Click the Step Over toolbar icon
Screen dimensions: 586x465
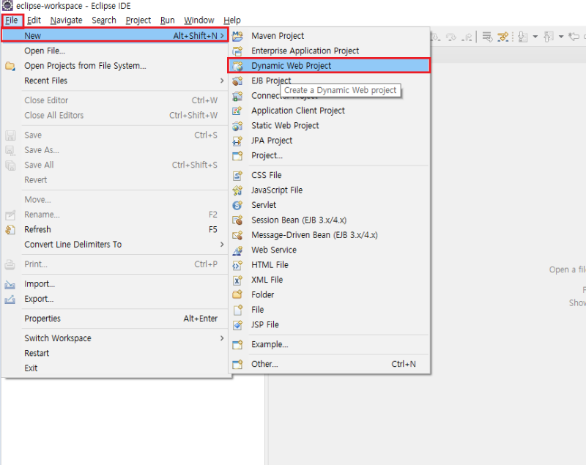[451, 37]
